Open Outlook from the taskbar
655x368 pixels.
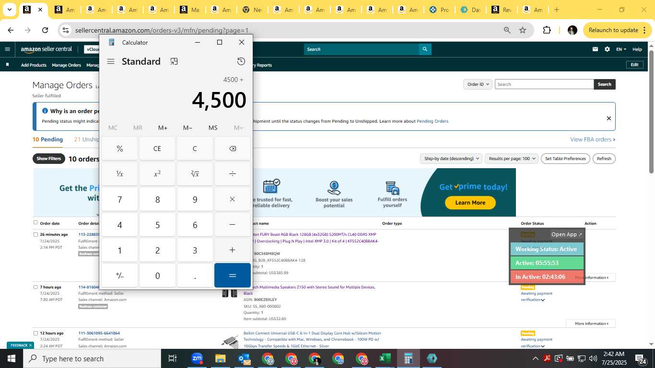coord(244,358)
